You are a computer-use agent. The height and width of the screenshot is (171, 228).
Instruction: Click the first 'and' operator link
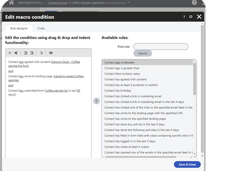pos(11,71)
